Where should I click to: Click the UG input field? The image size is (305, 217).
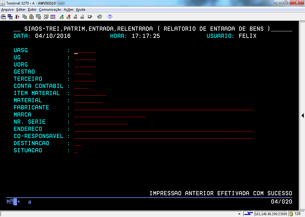(85, 58)
